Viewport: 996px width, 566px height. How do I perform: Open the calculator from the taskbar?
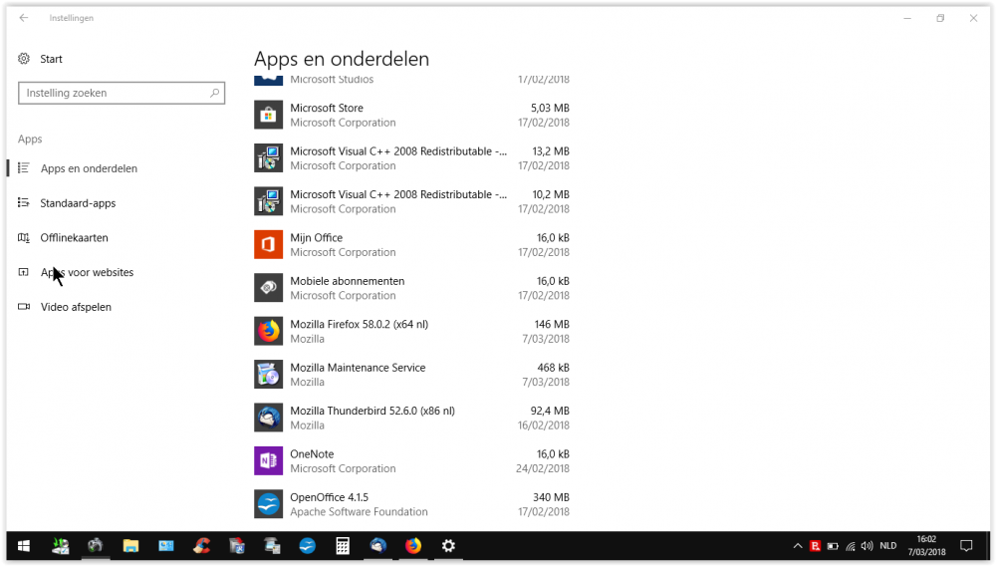342,546
